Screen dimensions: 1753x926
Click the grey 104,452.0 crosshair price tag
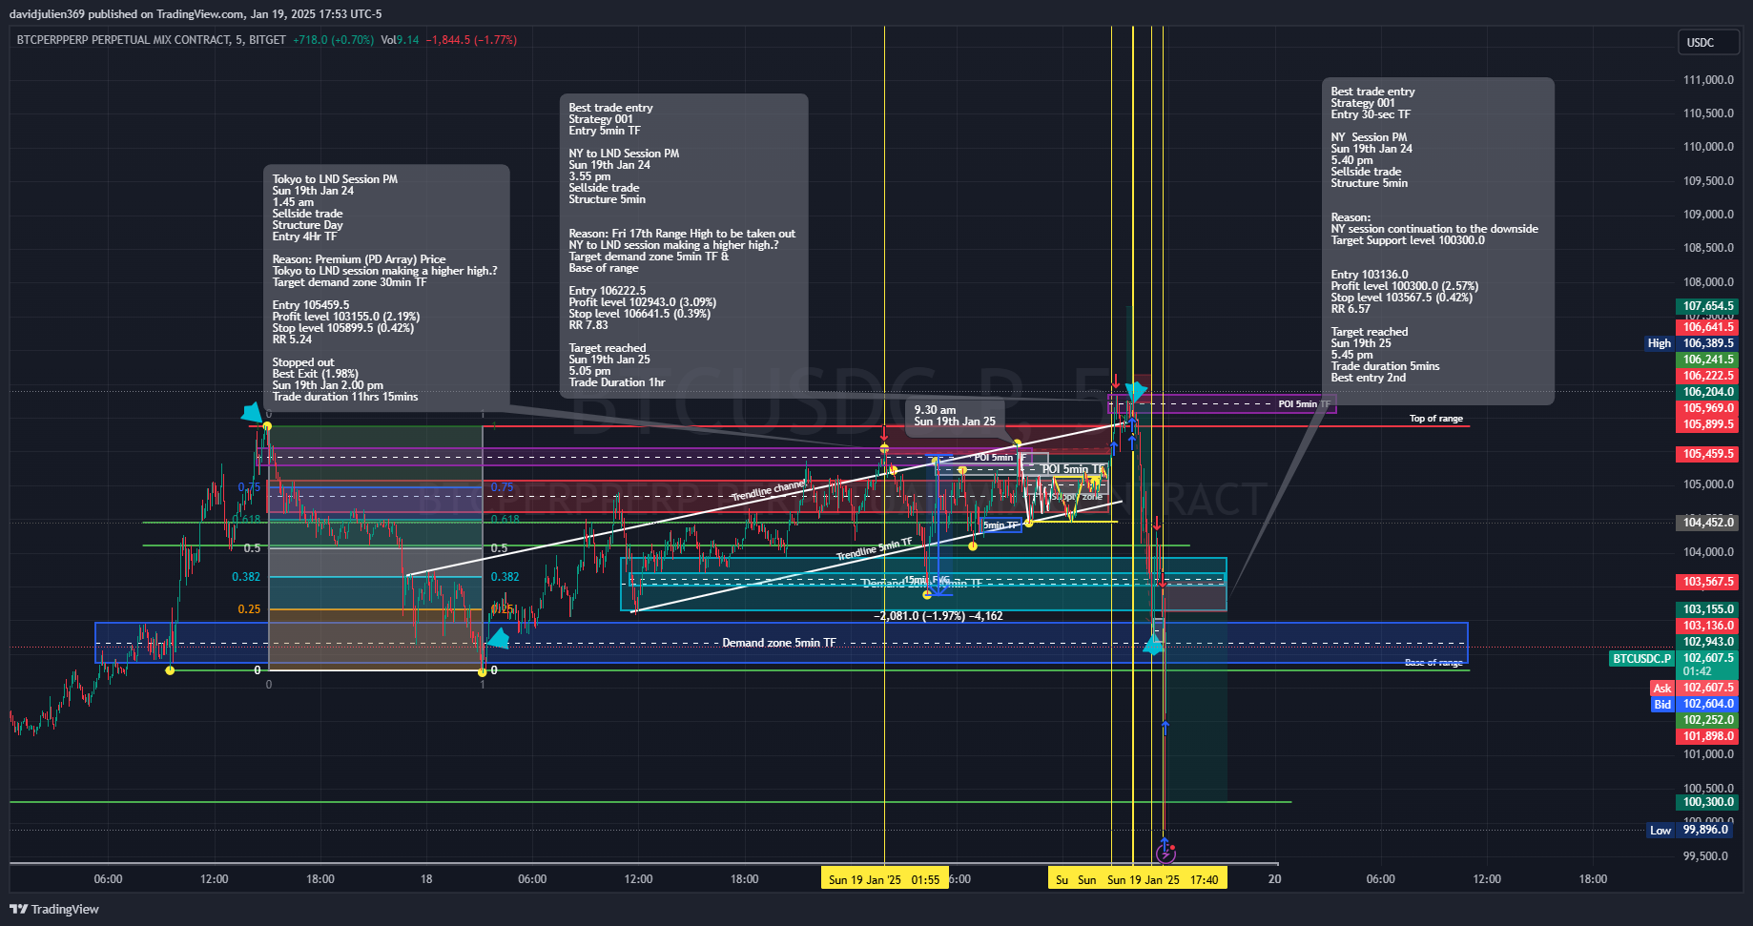pos(1707,523)
